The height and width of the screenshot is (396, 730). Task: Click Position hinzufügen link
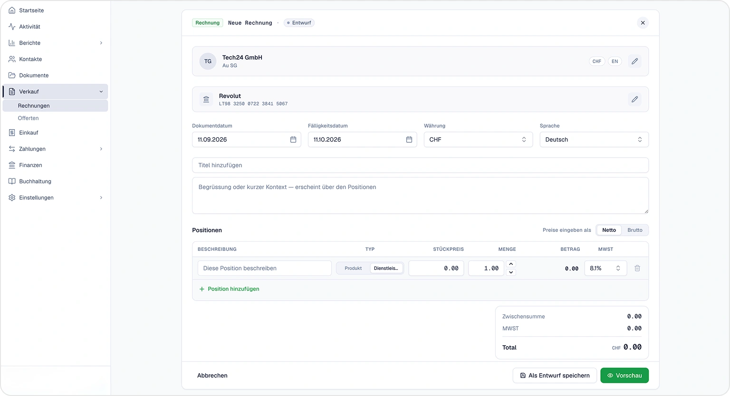[229, 289]
